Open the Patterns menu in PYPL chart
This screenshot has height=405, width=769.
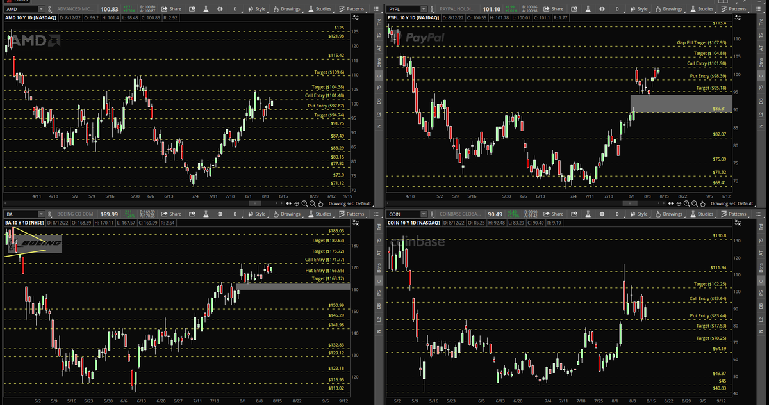point(733,9)
